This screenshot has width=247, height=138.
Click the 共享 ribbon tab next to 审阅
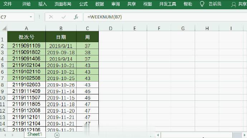131,4
